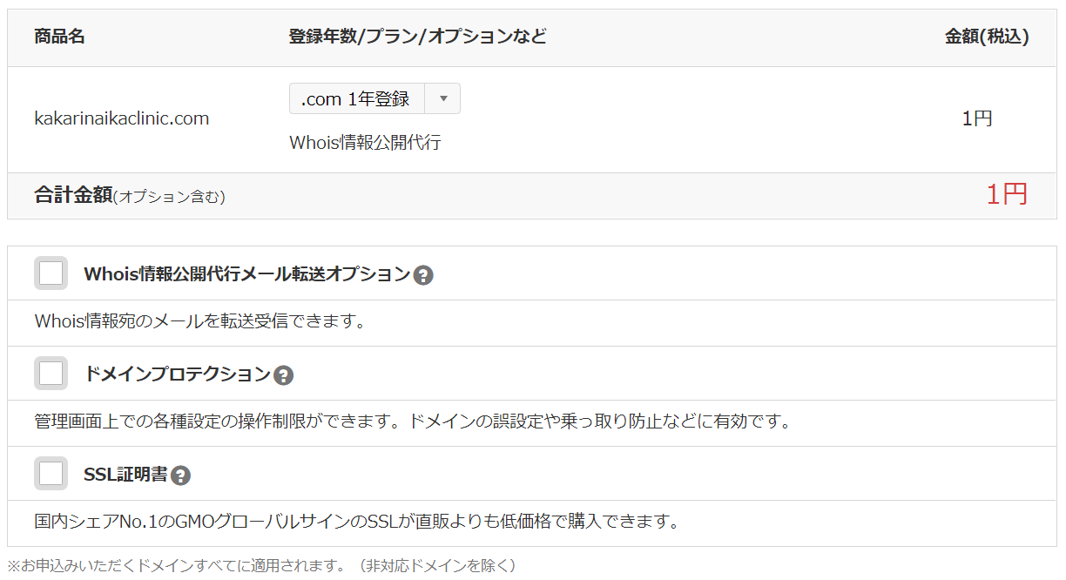This screenshot has width=1066, height=580.
Task: Click the 1円 price in domain row
Action: tap(976, 118)
